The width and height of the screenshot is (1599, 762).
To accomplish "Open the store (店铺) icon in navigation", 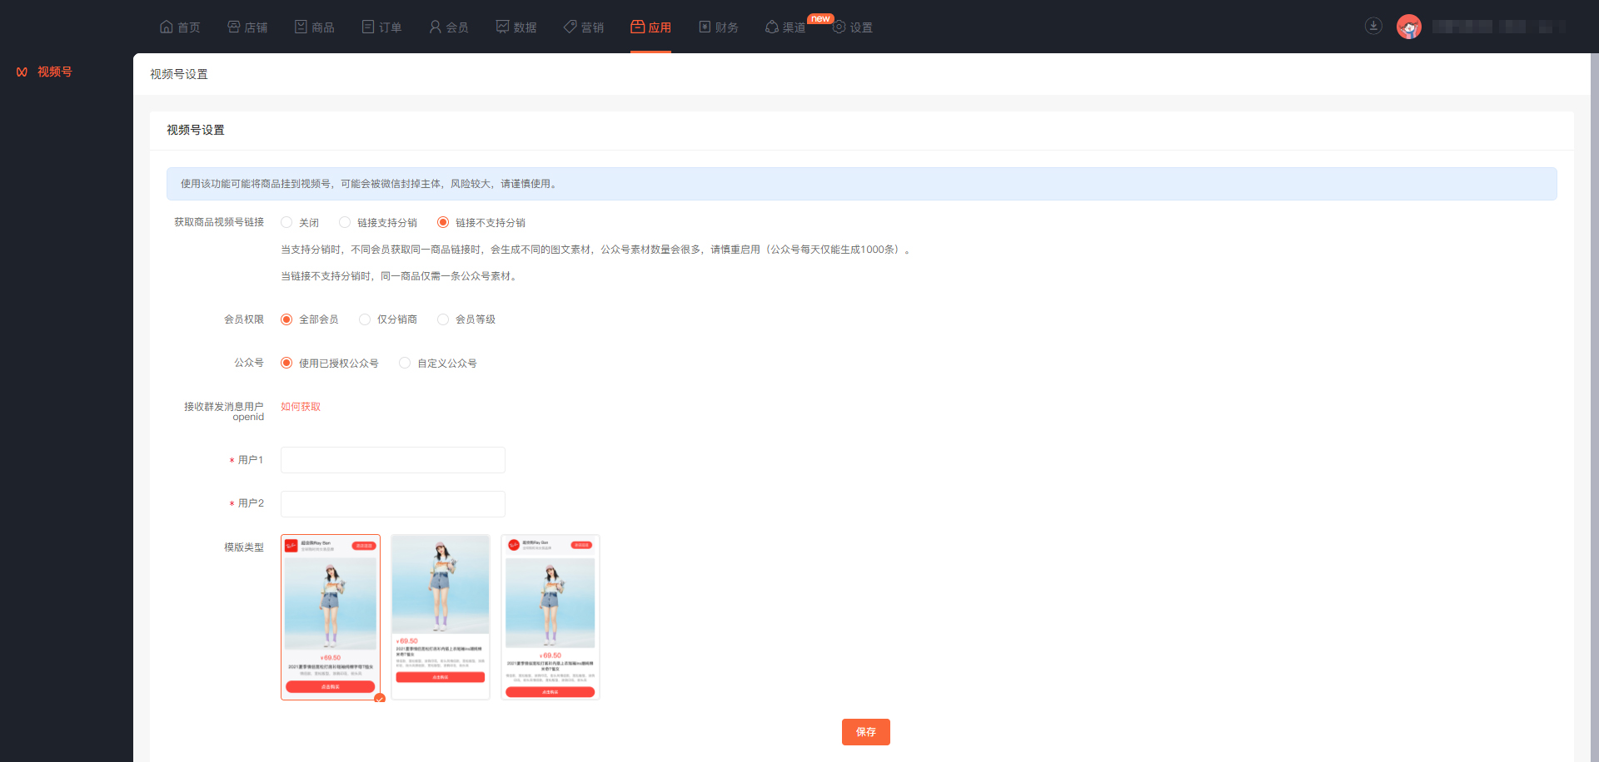I will pyautogui.click(x=234, y=27).
